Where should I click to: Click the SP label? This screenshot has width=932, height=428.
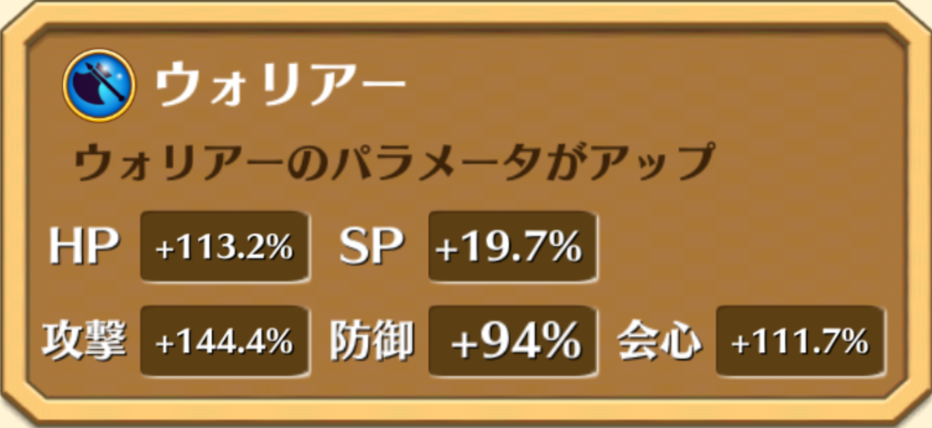coord(372,248)
